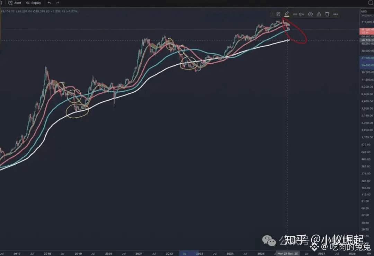
Task: Click the 6,450.00 price scale value
Action: pos(367,94)
